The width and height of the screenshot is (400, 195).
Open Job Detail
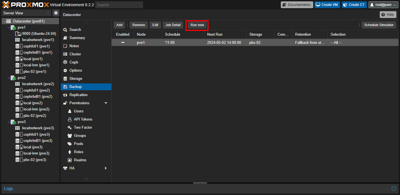pos(173,25)
